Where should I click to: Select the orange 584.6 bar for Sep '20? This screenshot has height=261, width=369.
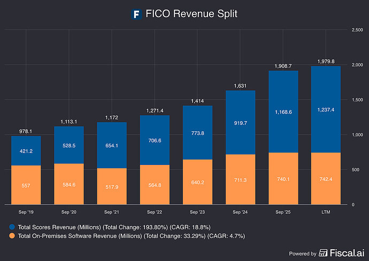[69, 184]
